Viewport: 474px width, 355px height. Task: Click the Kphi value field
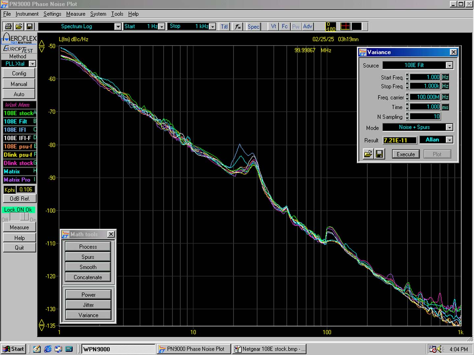pyautogui.click(x=26, y=190)
